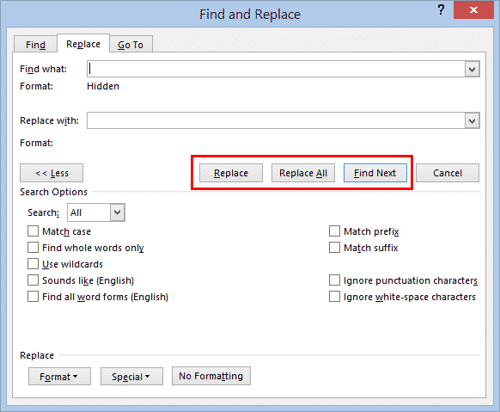Check Ignore punctuation characters

(x=334, y=280)
